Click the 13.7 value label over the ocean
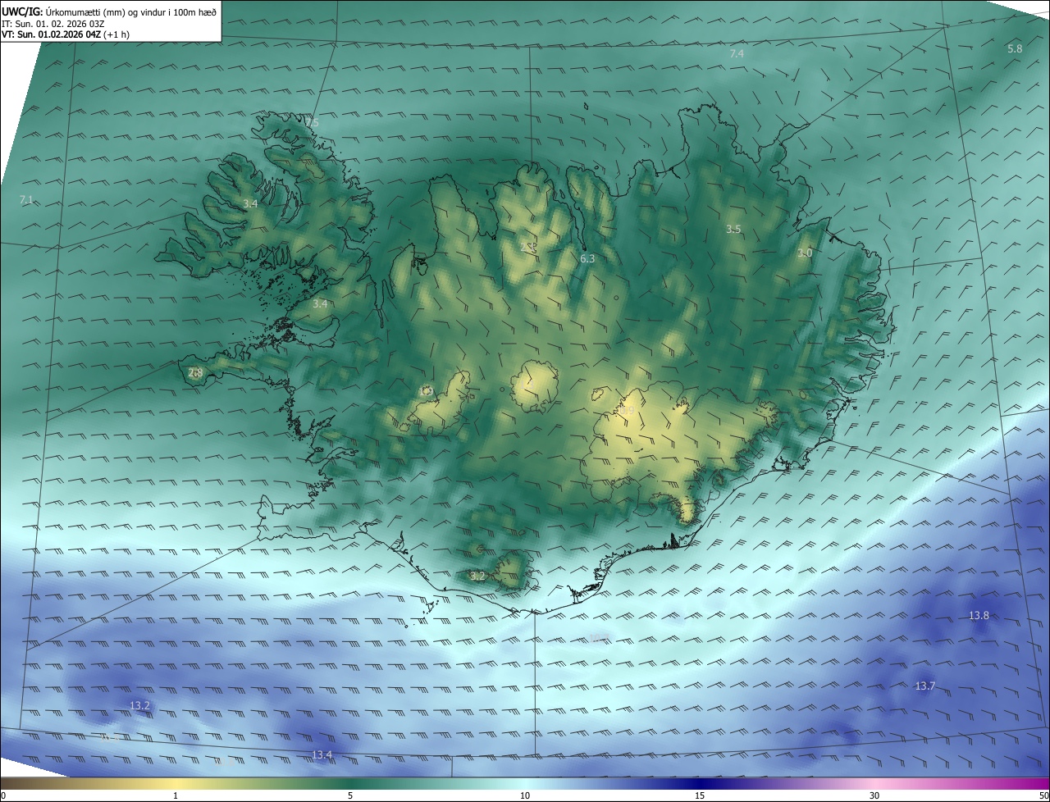 point(924,686)
